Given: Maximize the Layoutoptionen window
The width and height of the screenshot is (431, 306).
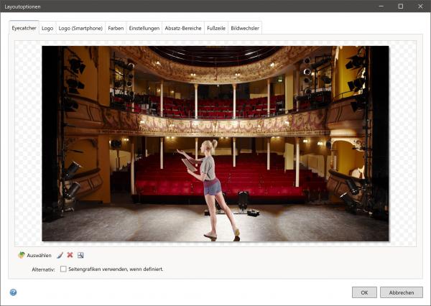Looking at the screenshot, I should pos(400,6).
